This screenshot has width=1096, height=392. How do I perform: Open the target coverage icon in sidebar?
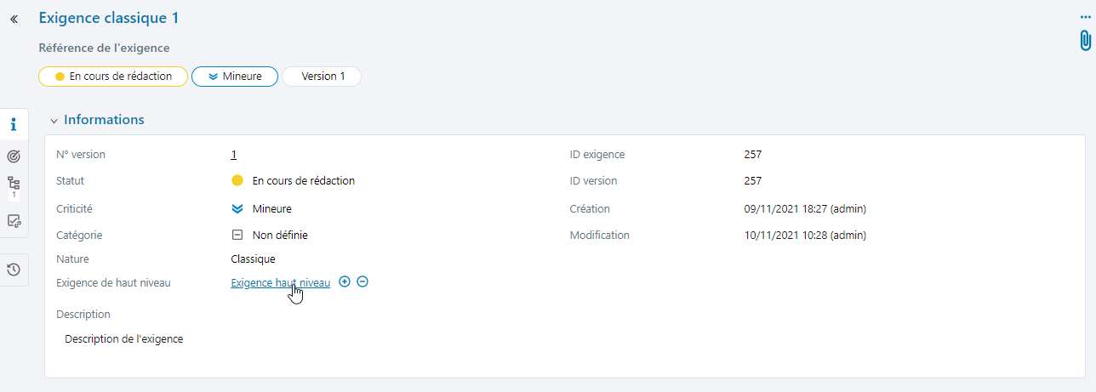click(x=14, y=156)
